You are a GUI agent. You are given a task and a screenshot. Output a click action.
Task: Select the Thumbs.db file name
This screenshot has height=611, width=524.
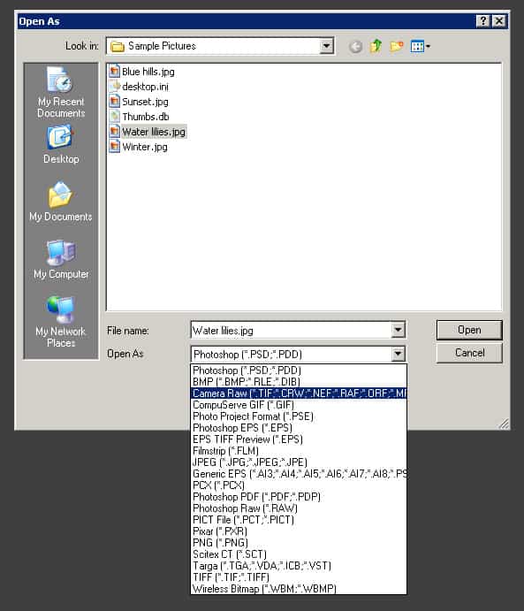(146, 116)
